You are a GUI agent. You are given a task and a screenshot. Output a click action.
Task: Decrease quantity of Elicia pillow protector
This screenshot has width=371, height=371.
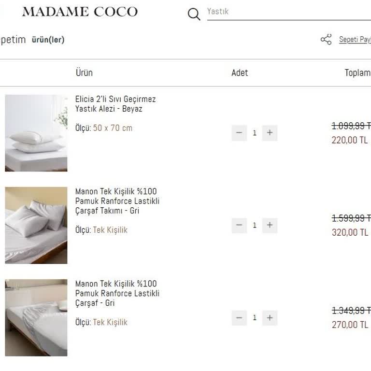pos(239,133)
